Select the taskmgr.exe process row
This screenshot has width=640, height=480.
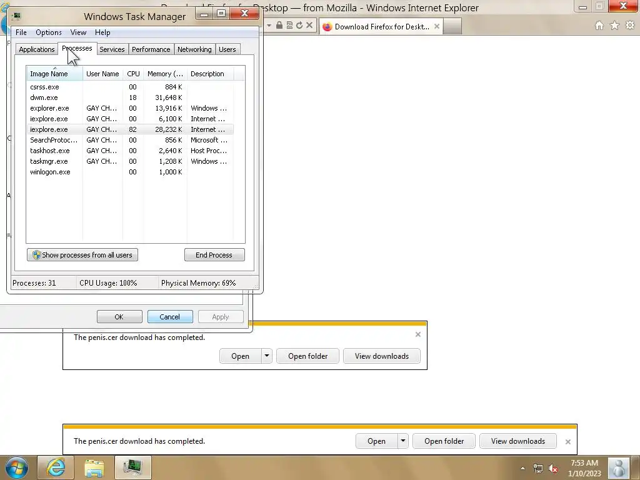[130, 161]
